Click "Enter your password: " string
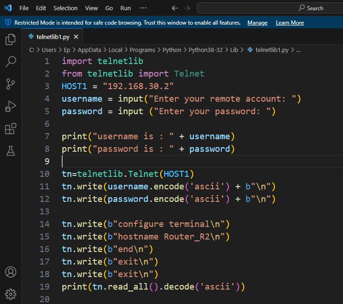The width and height of the screenshot is (343, 304). 213,111
